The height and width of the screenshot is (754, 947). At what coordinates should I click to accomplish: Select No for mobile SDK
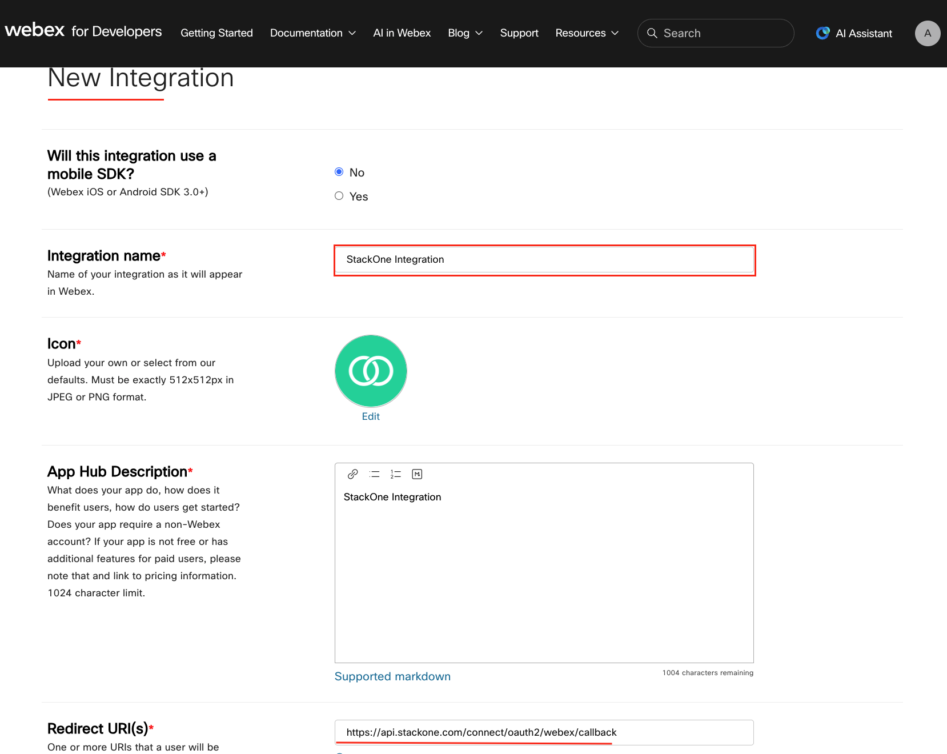[339, 172]
